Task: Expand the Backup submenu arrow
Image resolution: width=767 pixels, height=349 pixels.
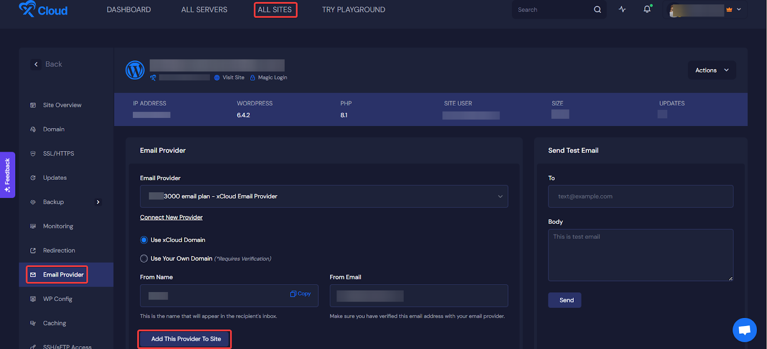Action: [98, 202]
